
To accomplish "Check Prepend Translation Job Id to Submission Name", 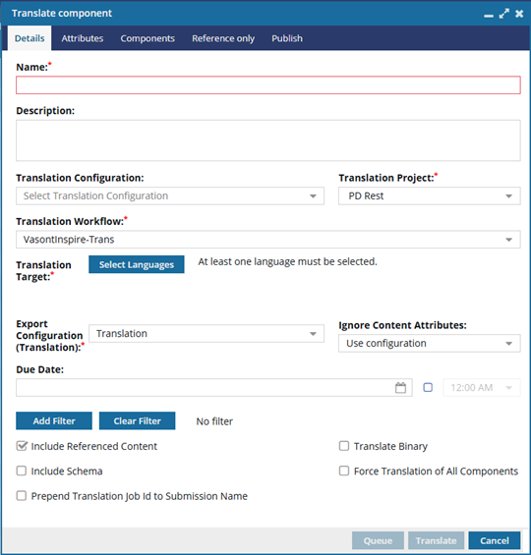I will (x=22, y=496).
